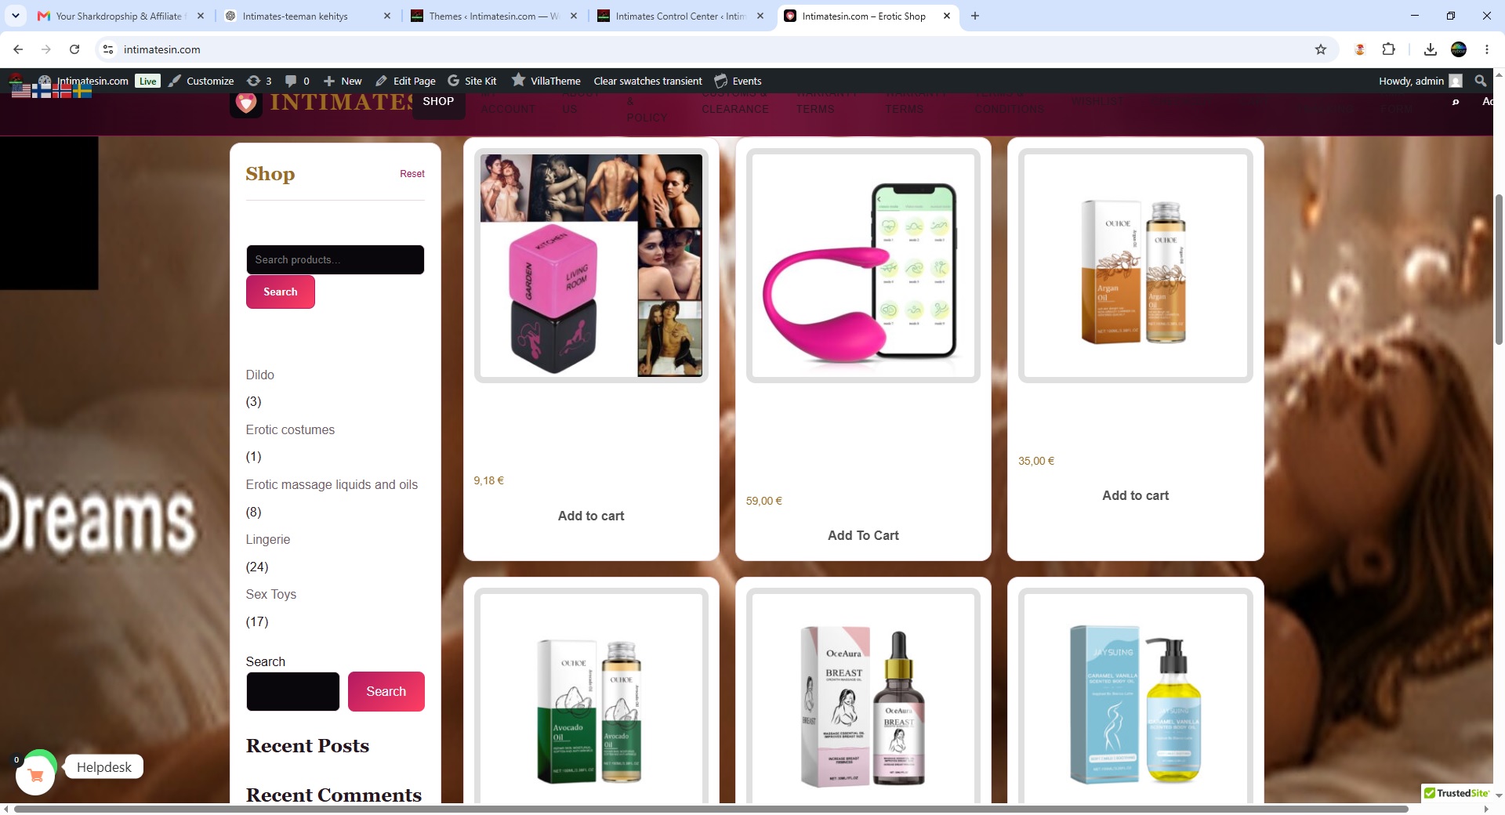The height and width of the screenshot is (815, 1505).
Task: Open Customize in the admin bar
Action: point(201,81)
